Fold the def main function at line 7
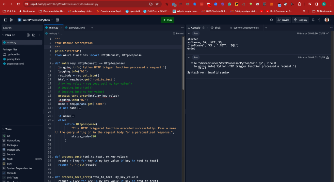This screenshot has width=334, height=182. [53, 63]
